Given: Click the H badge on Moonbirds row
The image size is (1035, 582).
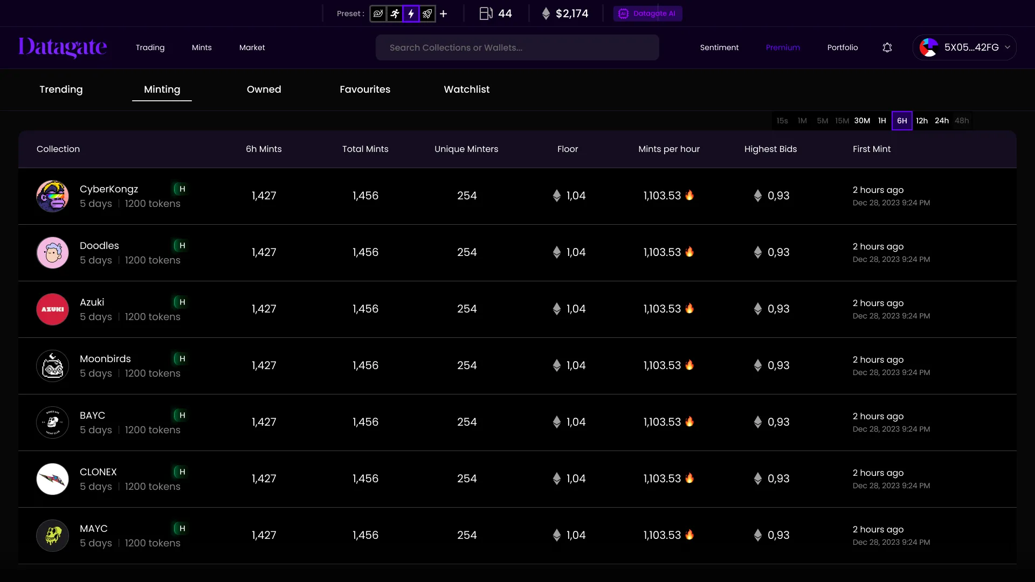Looking at the screenshot, I should (x=181, y=359).
